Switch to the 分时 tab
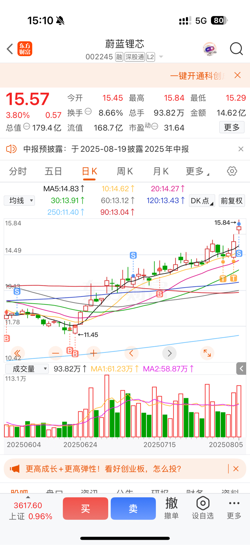 (x=18, y=171)
